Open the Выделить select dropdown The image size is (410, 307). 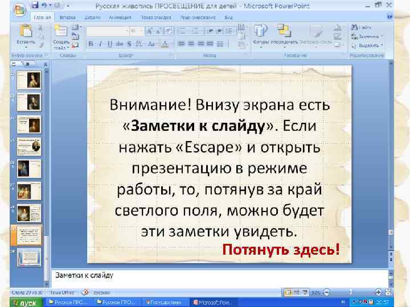pyautogui.click(x=367, y=45)
